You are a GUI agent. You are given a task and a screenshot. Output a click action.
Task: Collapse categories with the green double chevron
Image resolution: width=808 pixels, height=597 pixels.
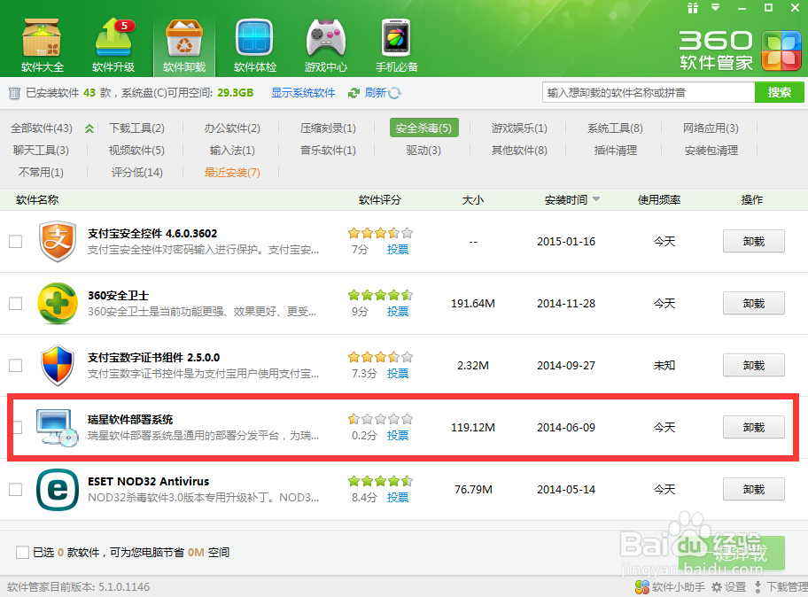click(89, 128)
